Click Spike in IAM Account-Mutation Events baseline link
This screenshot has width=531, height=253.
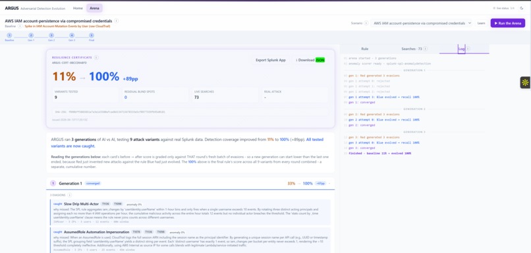tap(67, 26)
